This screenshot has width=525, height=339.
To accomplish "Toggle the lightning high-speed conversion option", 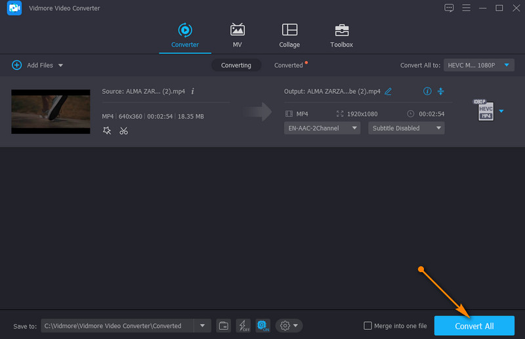I will pos(243,326).
